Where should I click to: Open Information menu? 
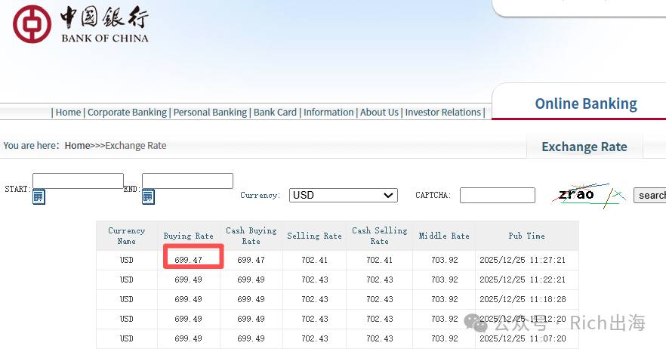328,113
